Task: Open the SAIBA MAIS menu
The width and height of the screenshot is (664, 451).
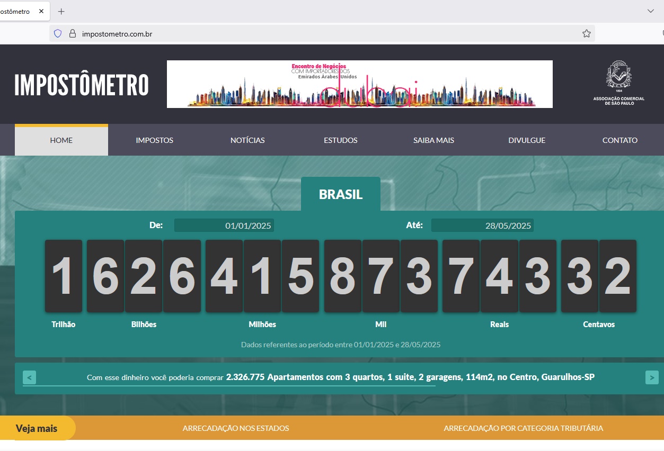Action: tap(433, 140)
